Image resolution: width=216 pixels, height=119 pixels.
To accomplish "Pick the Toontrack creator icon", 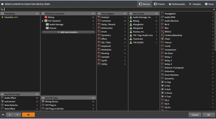I will click(x=131, y=39).
